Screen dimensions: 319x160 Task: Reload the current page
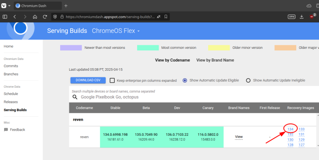coord(45,17)
